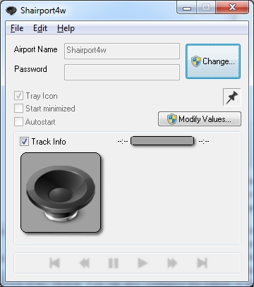The height and width of the screenshot is (287, 254).
Task: Toggle the Tray Icon checkbox
Action: [18, 96]
